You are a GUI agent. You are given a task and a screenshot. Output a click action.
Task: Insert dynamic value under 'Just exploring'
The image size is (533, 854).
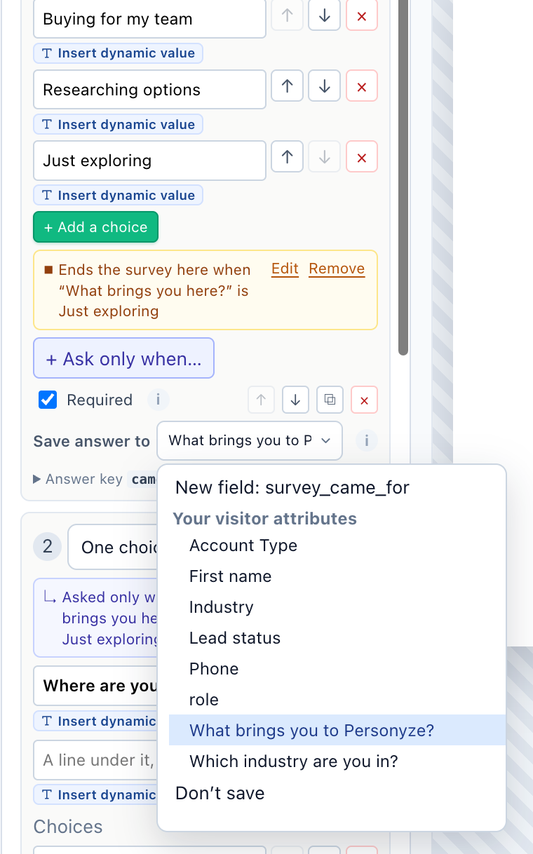(119, 196)
